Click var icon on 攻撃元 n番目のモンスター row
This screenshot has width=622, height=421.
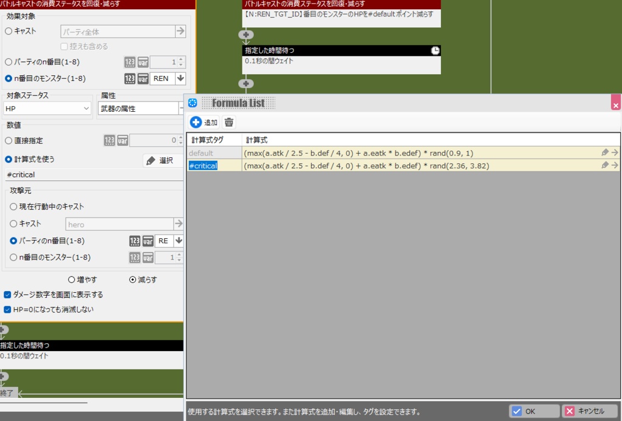click(x=148, y=258)
